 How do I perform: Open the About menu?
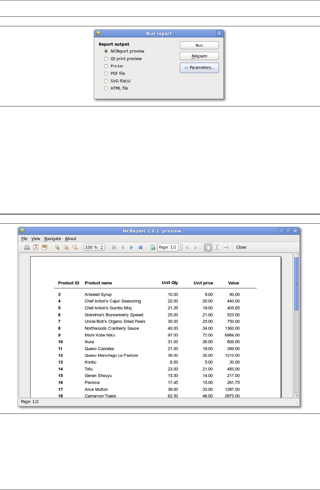pos(71,239)
